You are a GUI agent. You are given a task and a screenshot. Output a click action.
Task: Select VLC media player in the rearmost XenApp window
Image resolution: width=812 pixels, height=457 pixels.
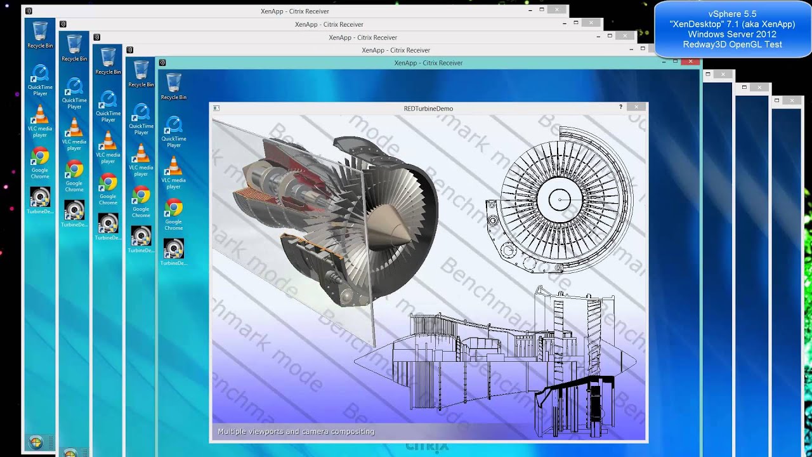coord(40,121)
